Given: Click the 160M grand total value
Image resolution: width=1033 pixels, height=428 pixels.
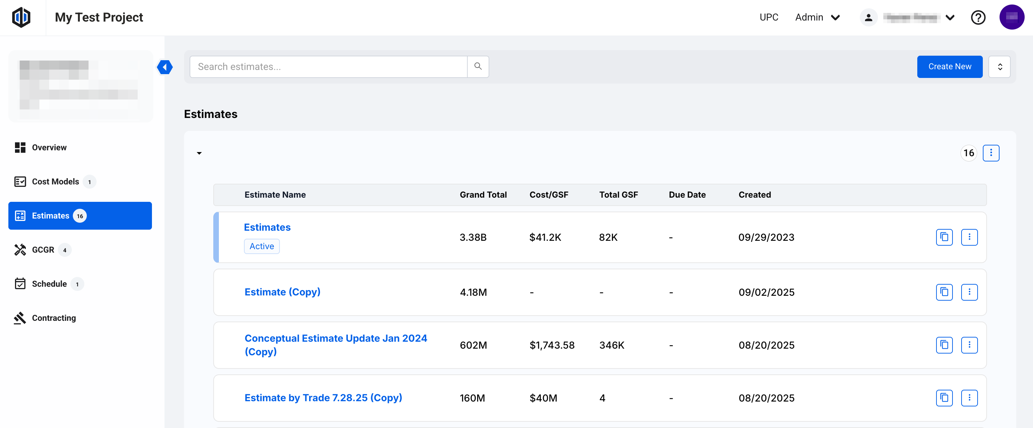Looking at the screenshot, I should pos(472,398).
